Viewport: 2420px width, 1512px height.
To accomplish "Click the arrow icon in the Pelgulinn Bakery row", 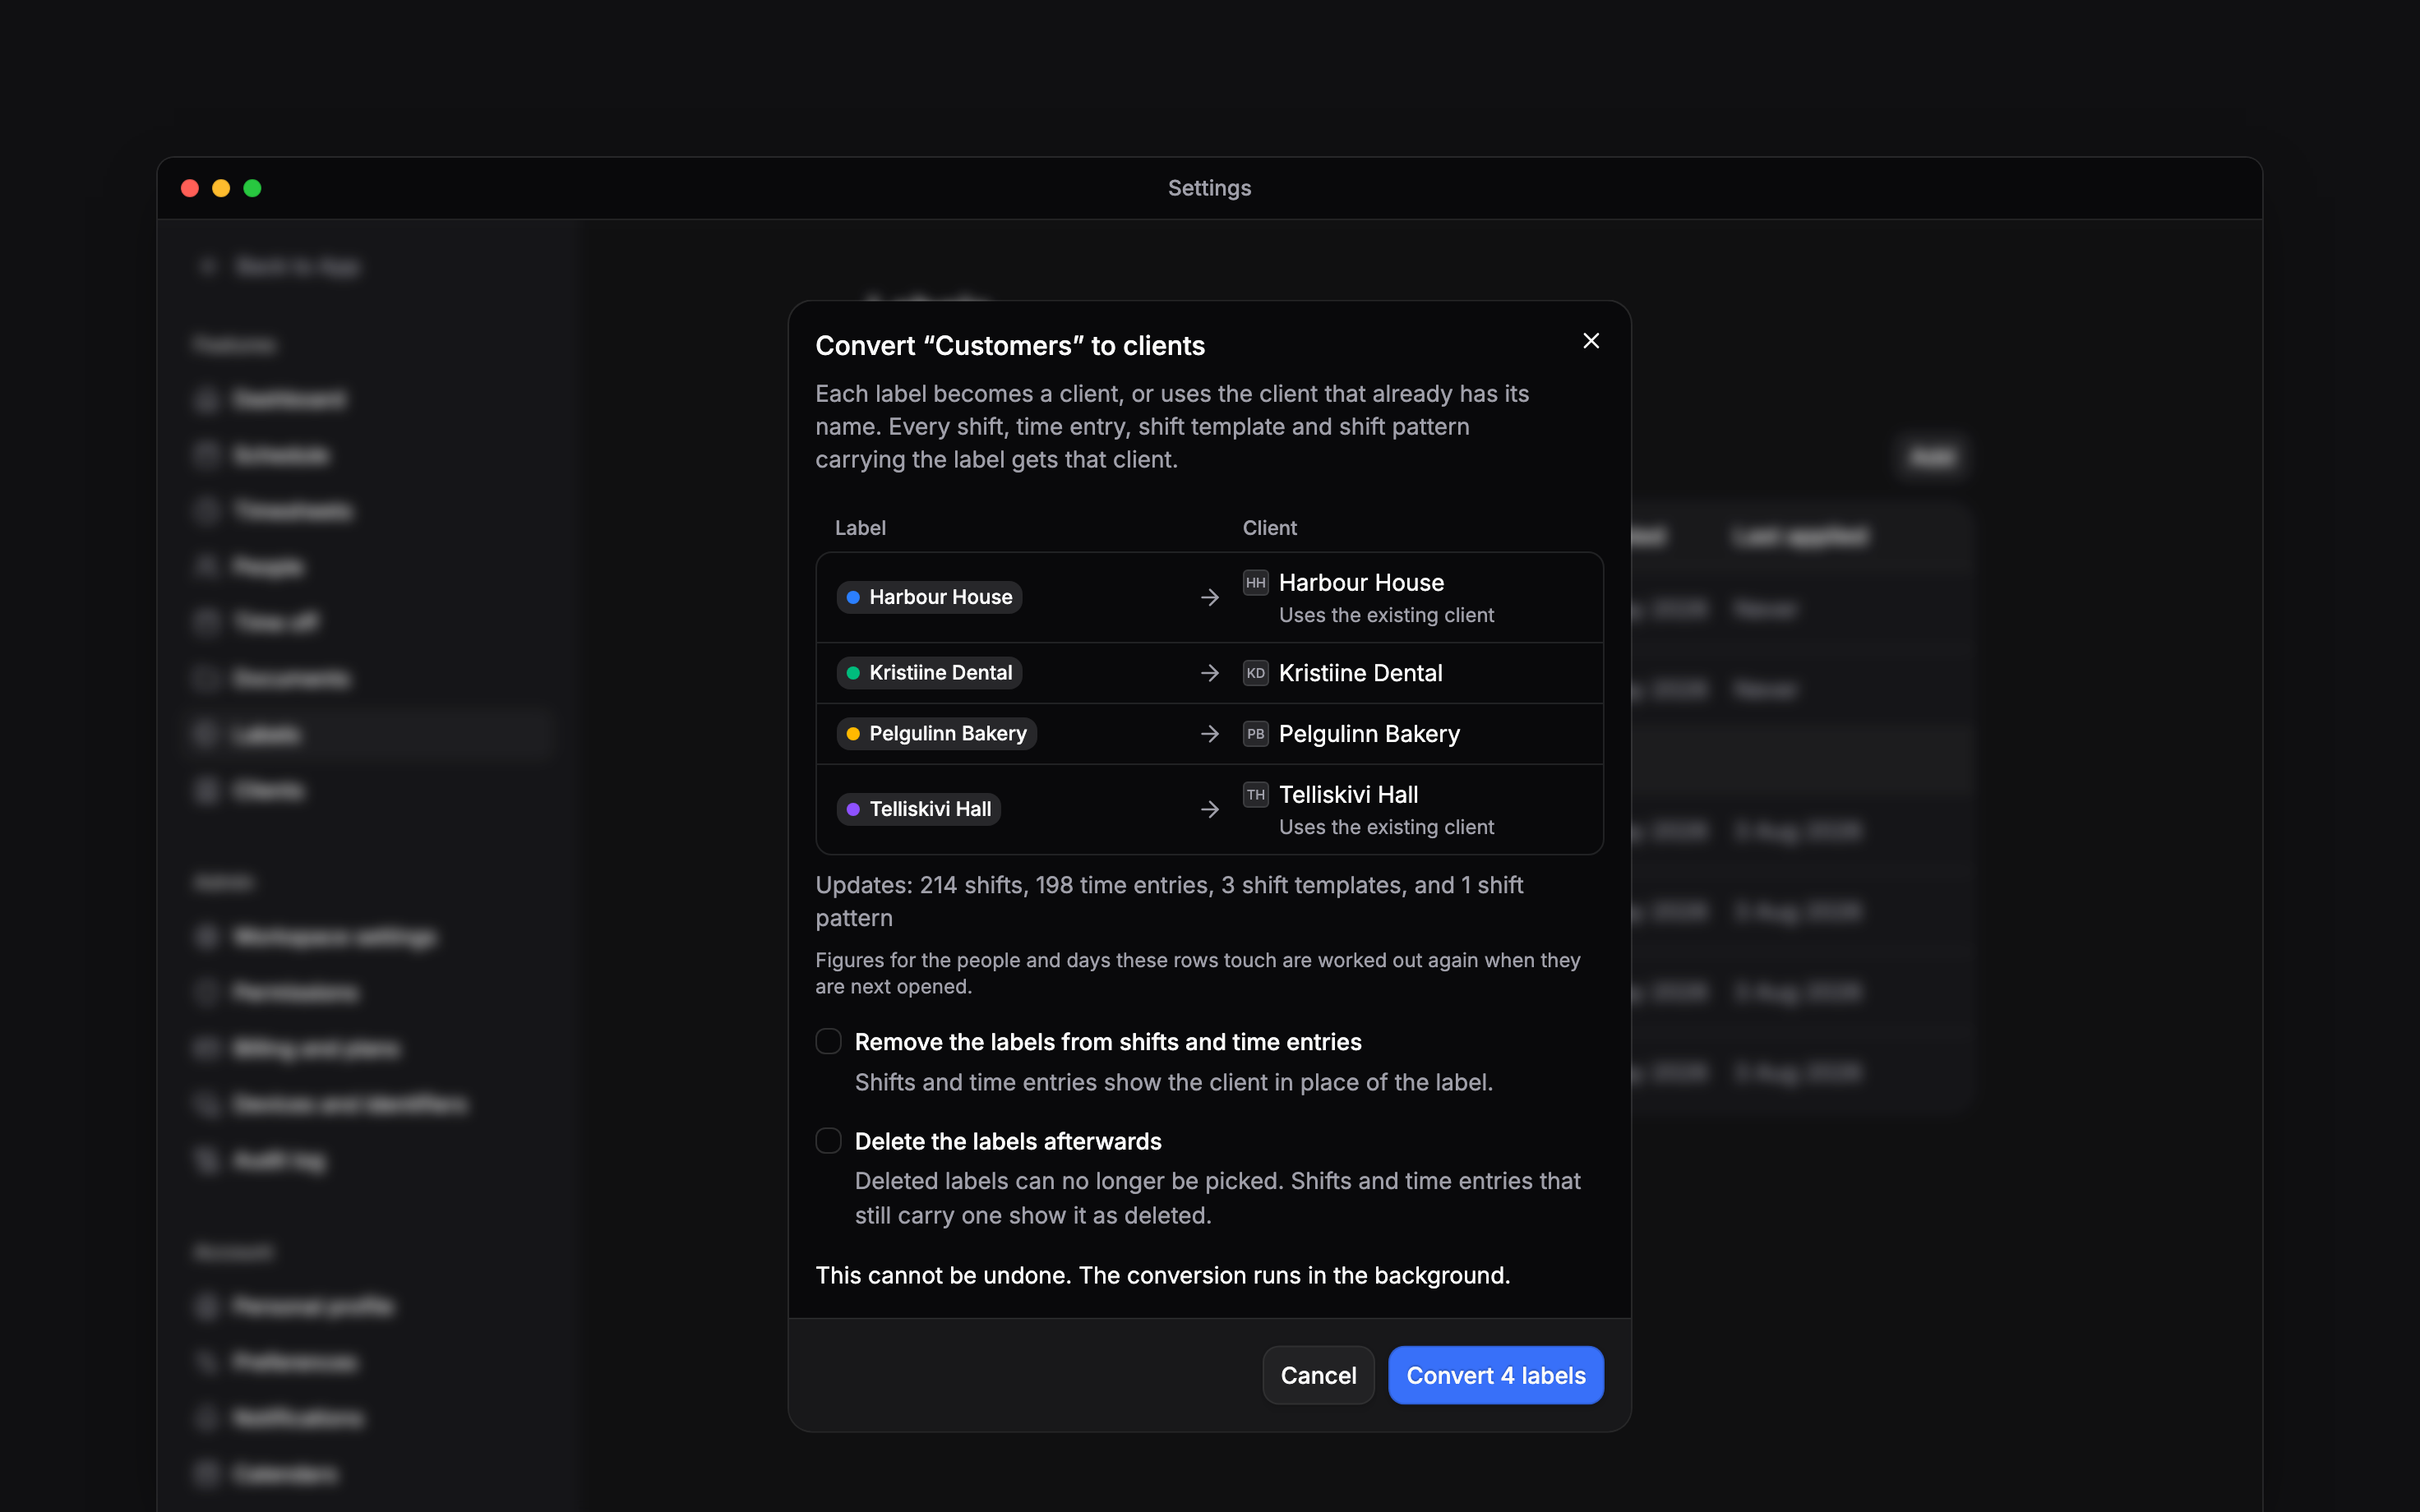I will [x=1209, y=734].
